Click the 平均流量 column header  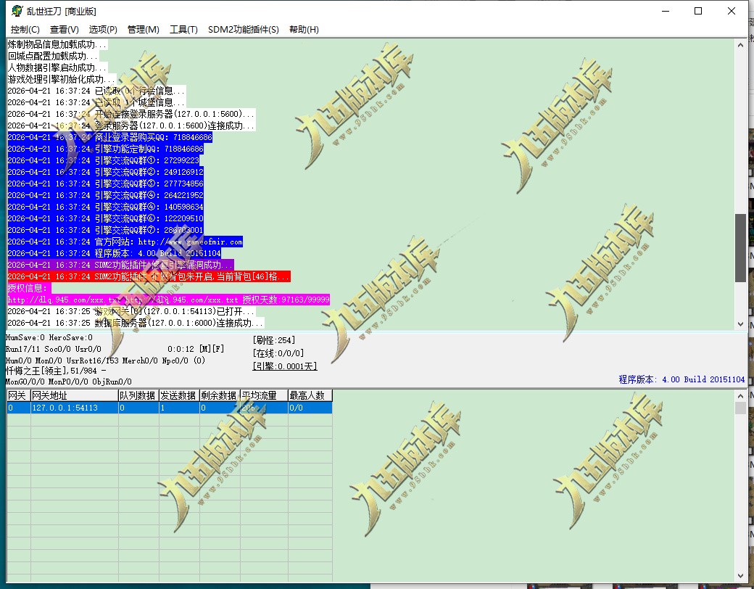pyautogui.click(x=264, y=395)
